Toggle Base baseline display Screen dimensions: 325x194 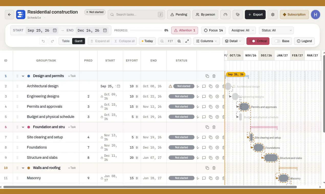[x=282, y=41]
